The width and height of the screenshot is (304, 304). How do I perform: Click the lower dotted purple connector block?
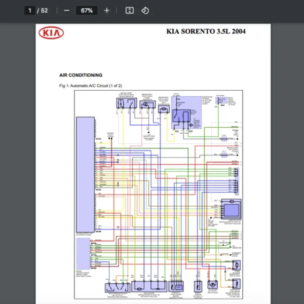83,253
